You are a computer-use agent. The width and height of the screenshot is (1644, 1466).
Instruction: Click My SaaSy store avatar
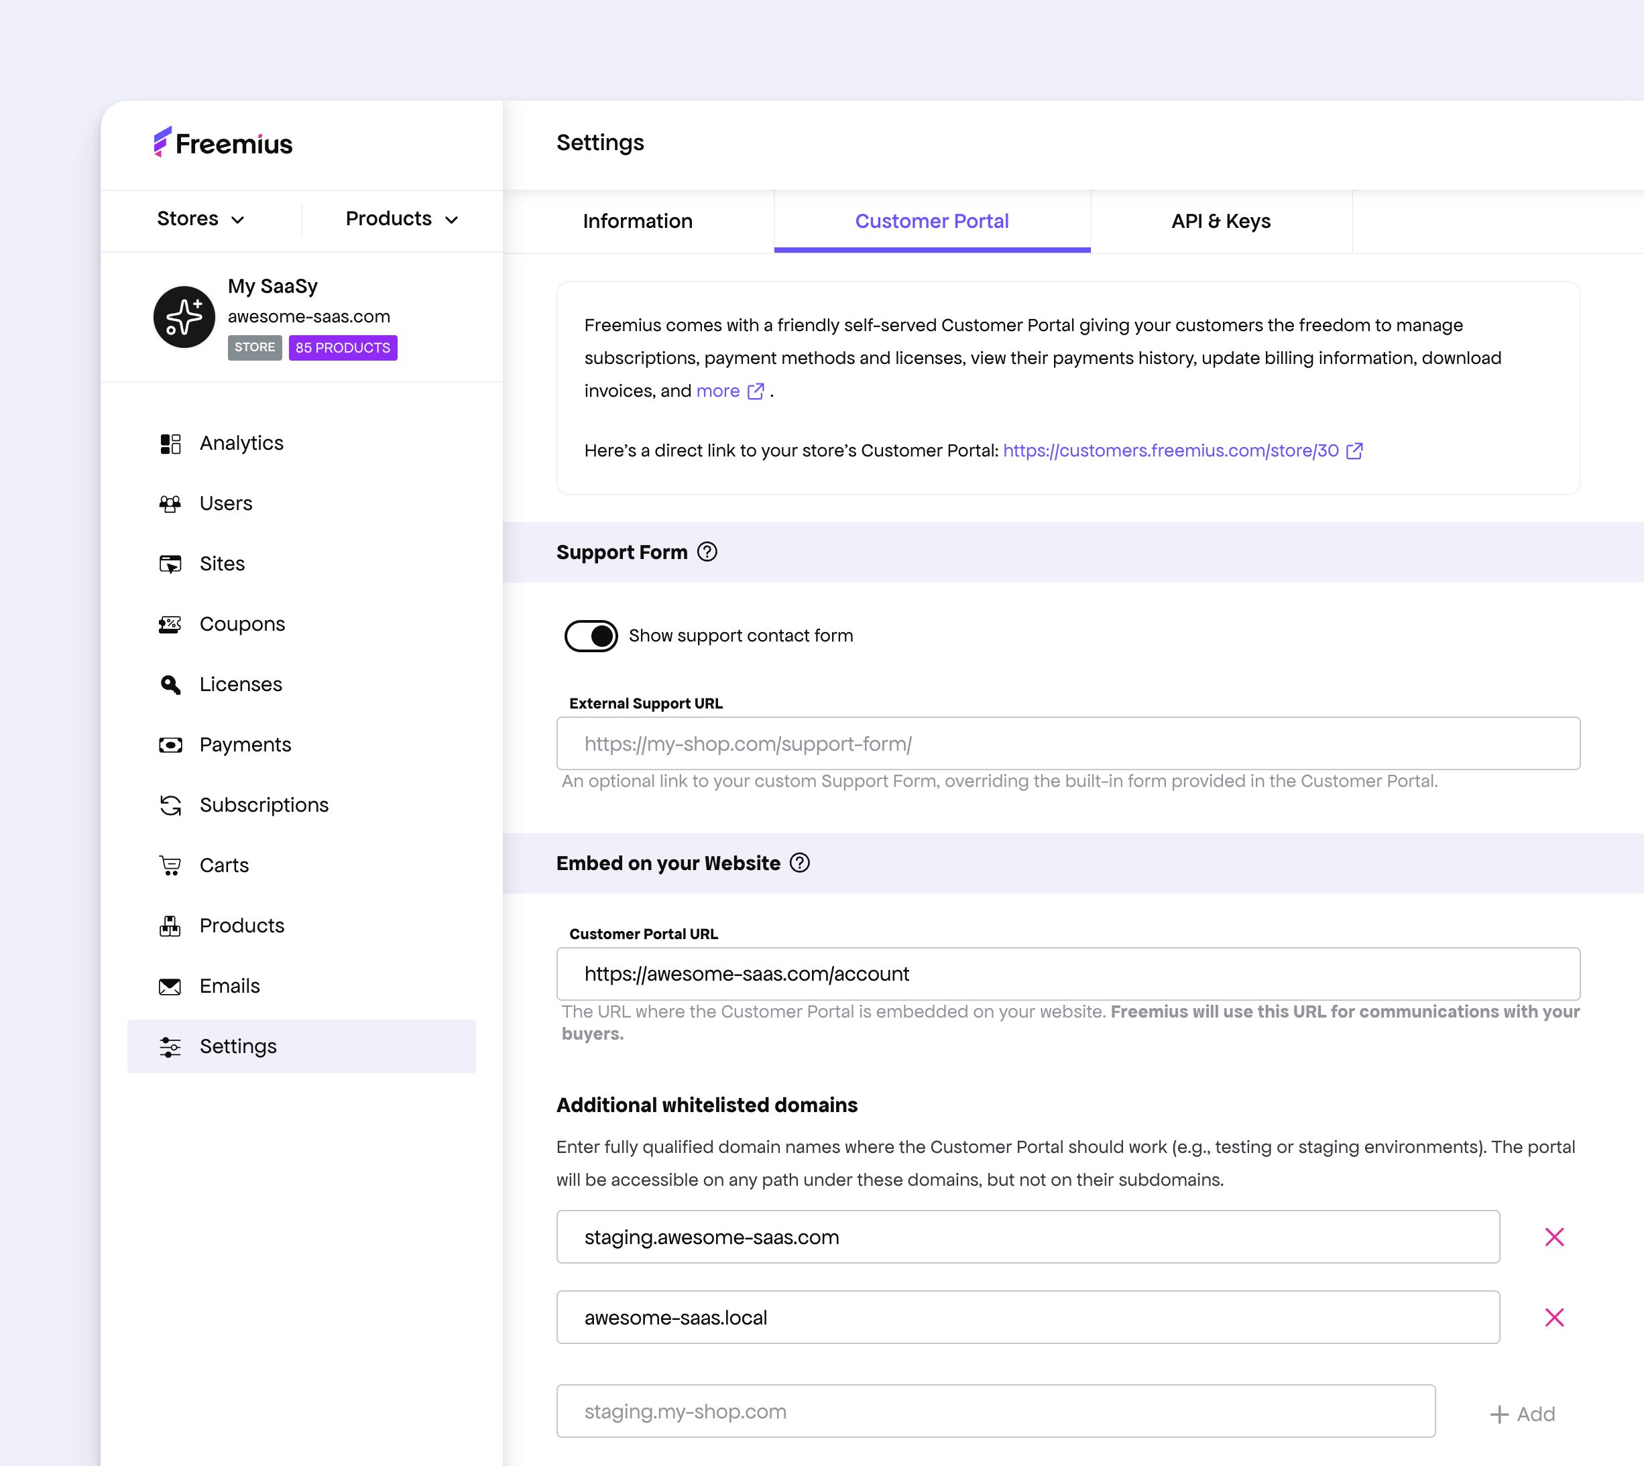pos(184,316)
